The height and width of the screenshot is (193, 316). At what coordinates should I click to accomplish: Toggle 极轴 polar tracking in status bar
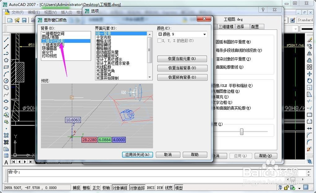(106, 188)
